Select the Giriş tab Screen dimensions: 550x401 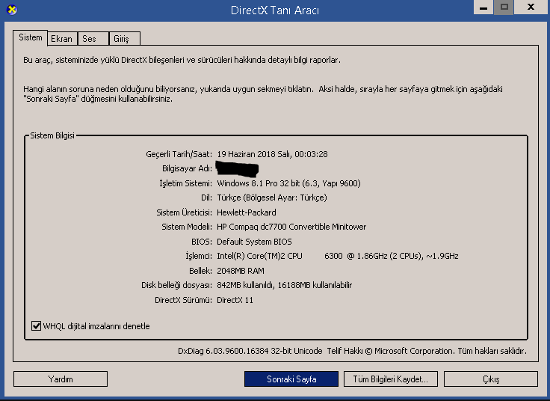coord(125,39)
